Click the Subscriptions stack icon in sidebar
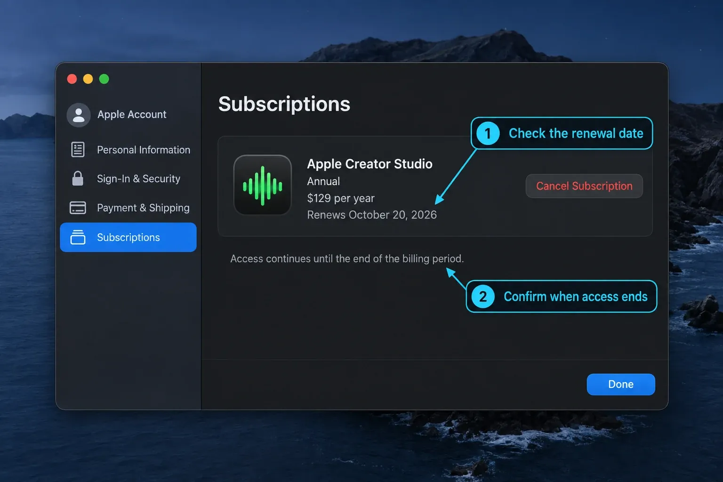723x482 pixels. click(x=78, y=237)
